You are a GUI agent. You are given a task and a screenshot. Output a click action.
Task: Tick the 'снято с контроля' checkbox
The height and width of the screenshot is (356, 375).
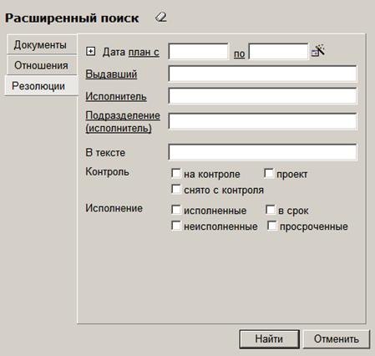click(176, 189)
